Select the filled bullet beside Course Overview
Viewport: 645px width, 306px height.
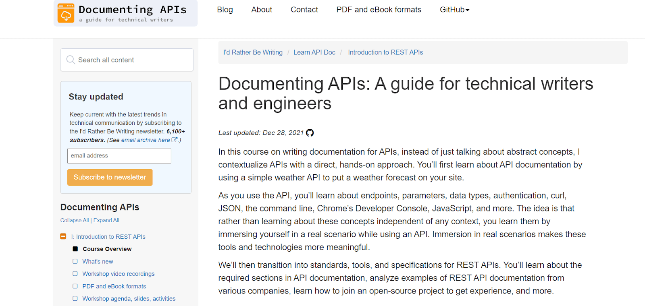[75, 249]
